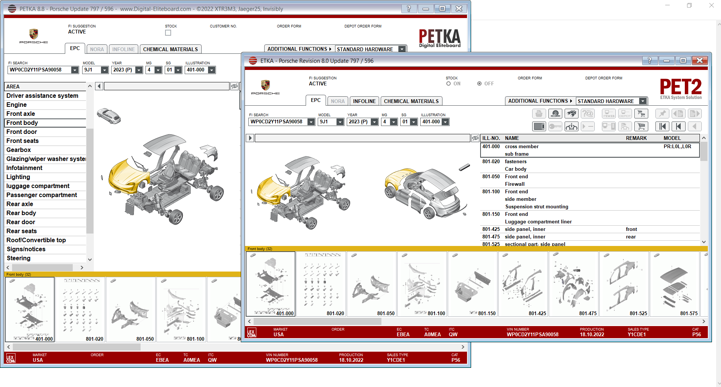Switch to EPC tab in ETKA window
Viewport: 721px width, 387px height.
pyautogui.click(x=315, y=100)
